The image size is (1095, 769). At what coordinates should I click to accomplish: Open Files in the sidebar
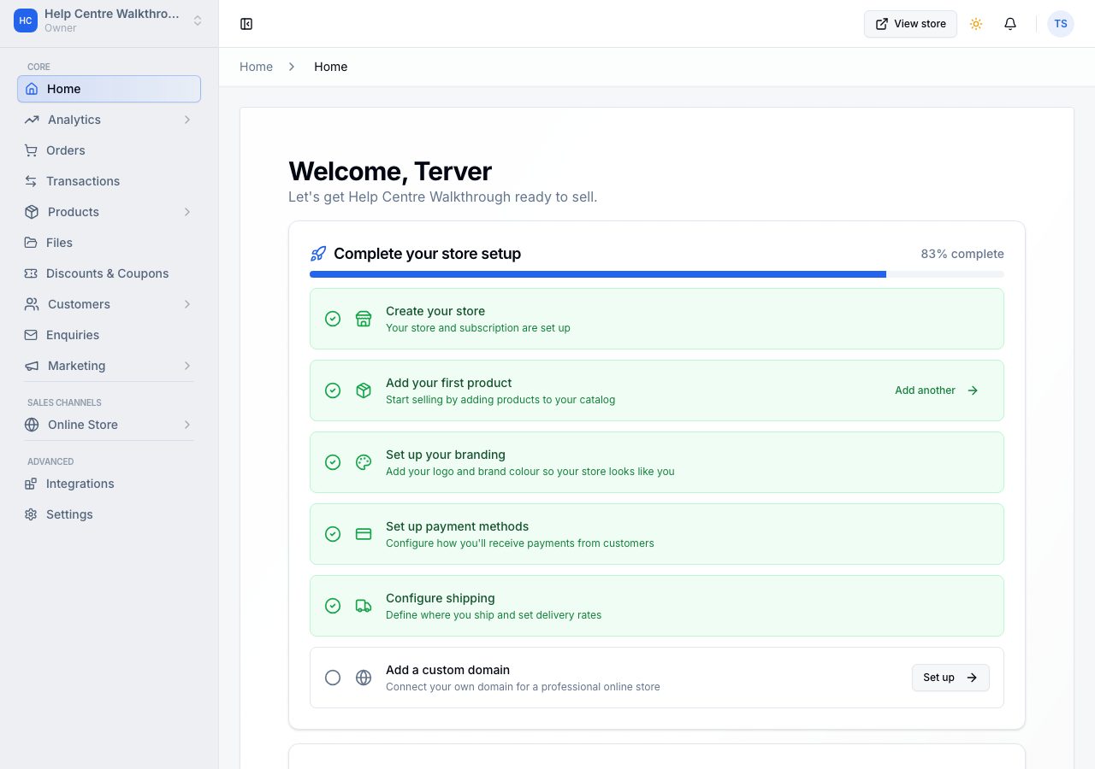tap(109, 243)
